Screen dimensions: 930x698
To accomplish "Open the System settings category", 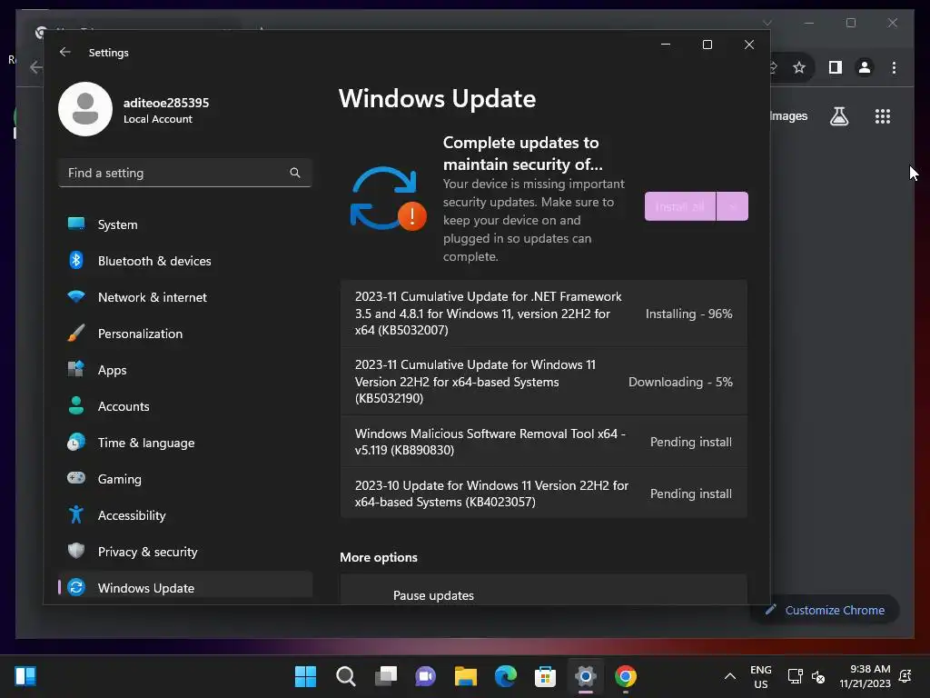I will 185,224.
